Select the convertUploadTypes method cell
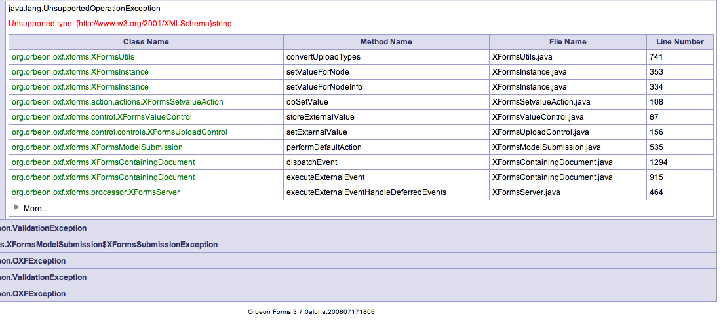The height and width of the screenshot is (320, 725). (323, 57)
